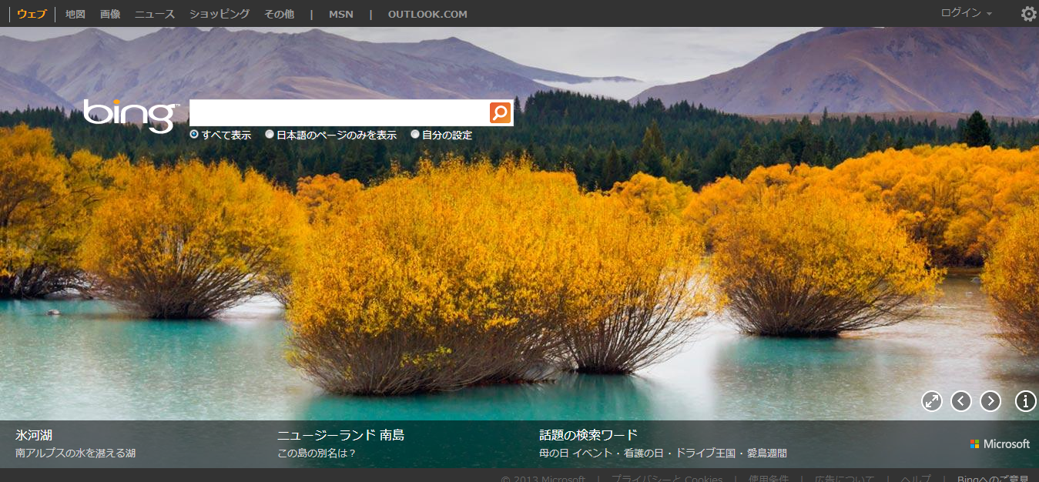Open image info with the i icon
Image resolution: width=1039 pixels, height=482 pixels.
pyautogui.click(x=1026, y=401)
